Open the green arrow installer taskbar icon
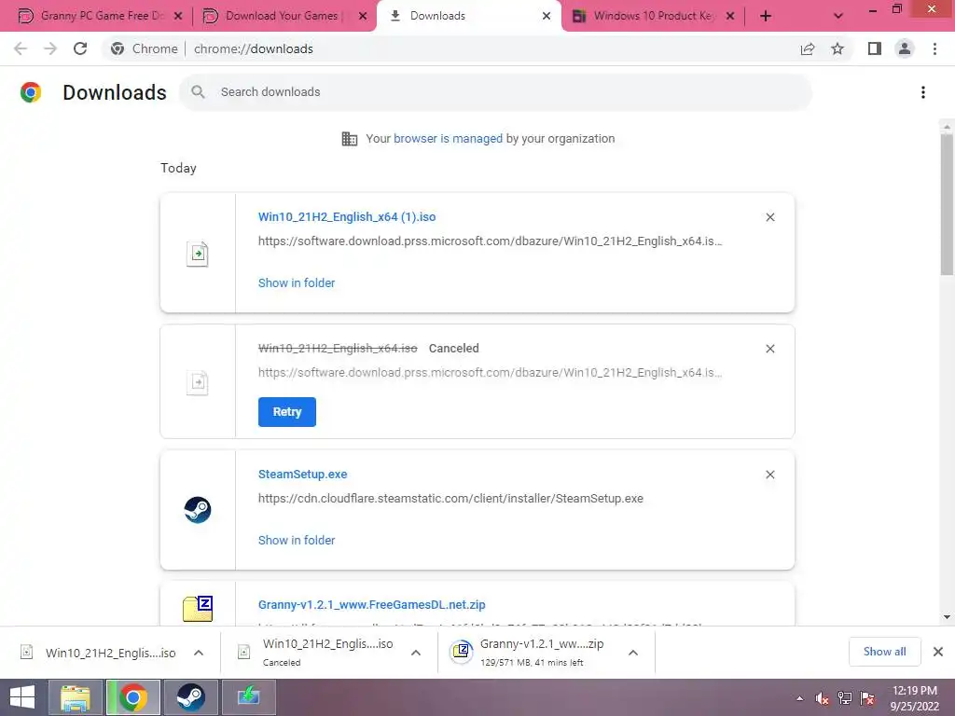955x716 pixels. (x=248, y=697)
